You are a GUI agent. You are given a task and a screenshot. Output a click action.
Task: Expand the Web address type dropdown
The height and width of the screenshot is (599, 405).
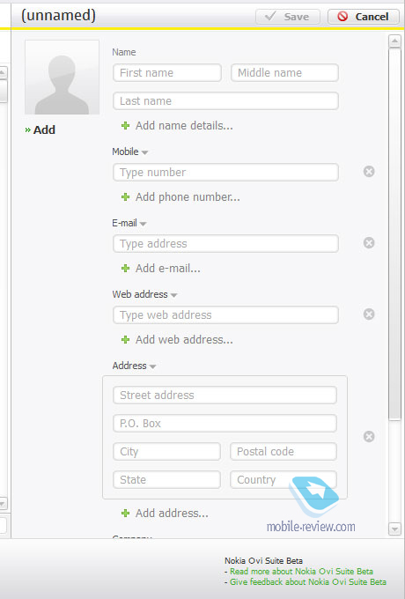[174, 295]
